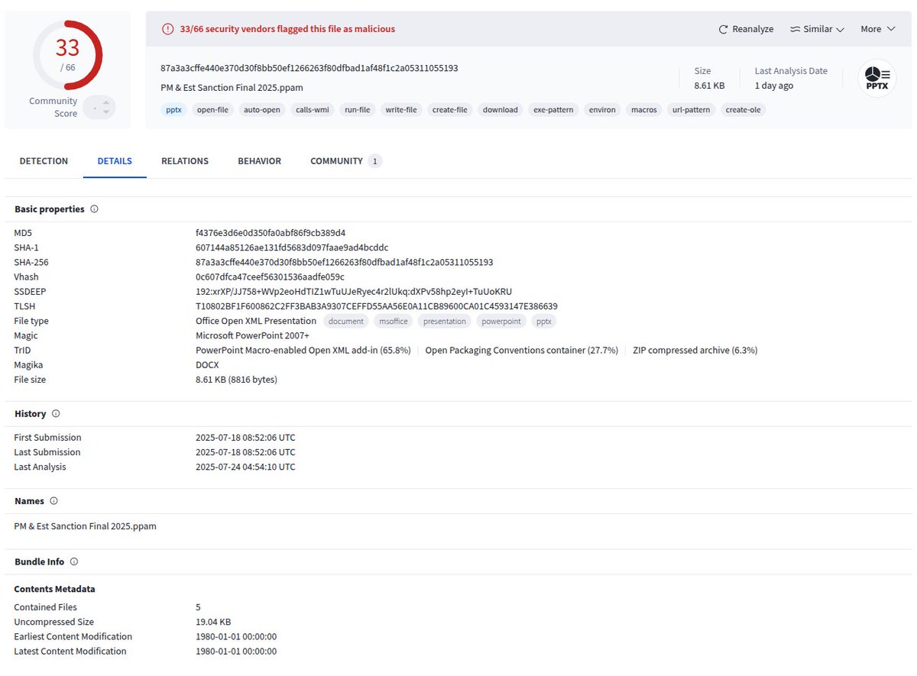Click the presentation file type tag
The height and width of the screenshot is (676, 917).
pyautogui.click(x=445, y=322)
